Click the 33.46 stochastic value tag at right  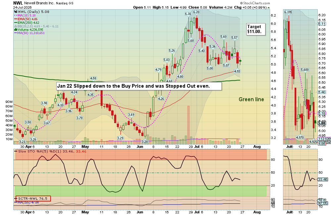click(x=323, y=180)
